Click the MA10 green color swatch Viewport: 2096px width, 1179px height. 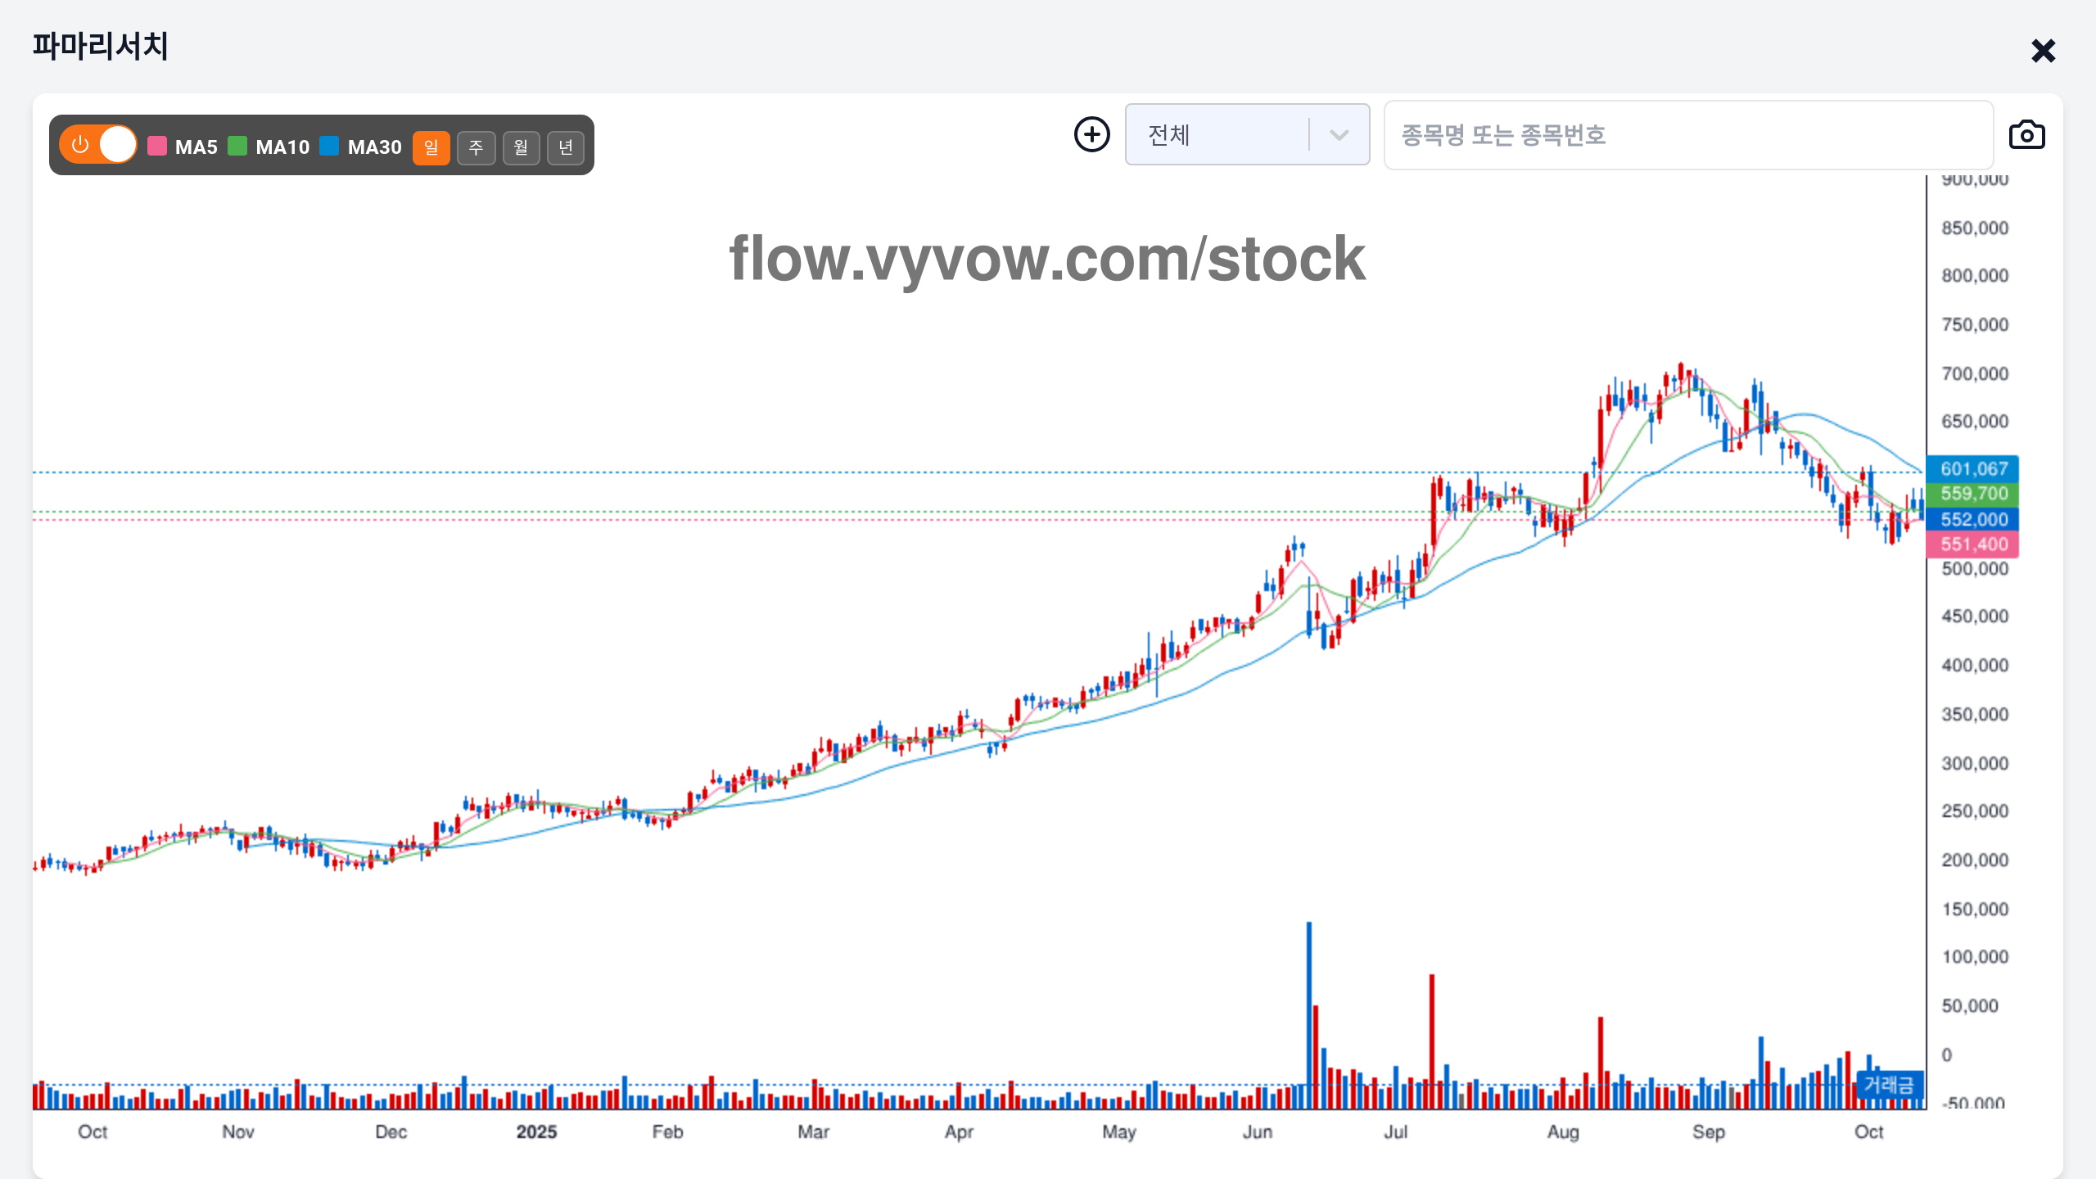point(237,147)
